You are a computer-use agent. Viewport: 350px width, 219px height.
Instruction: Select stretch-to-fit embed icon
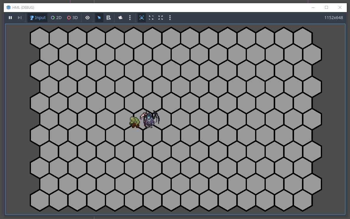[x=161, y=18]
